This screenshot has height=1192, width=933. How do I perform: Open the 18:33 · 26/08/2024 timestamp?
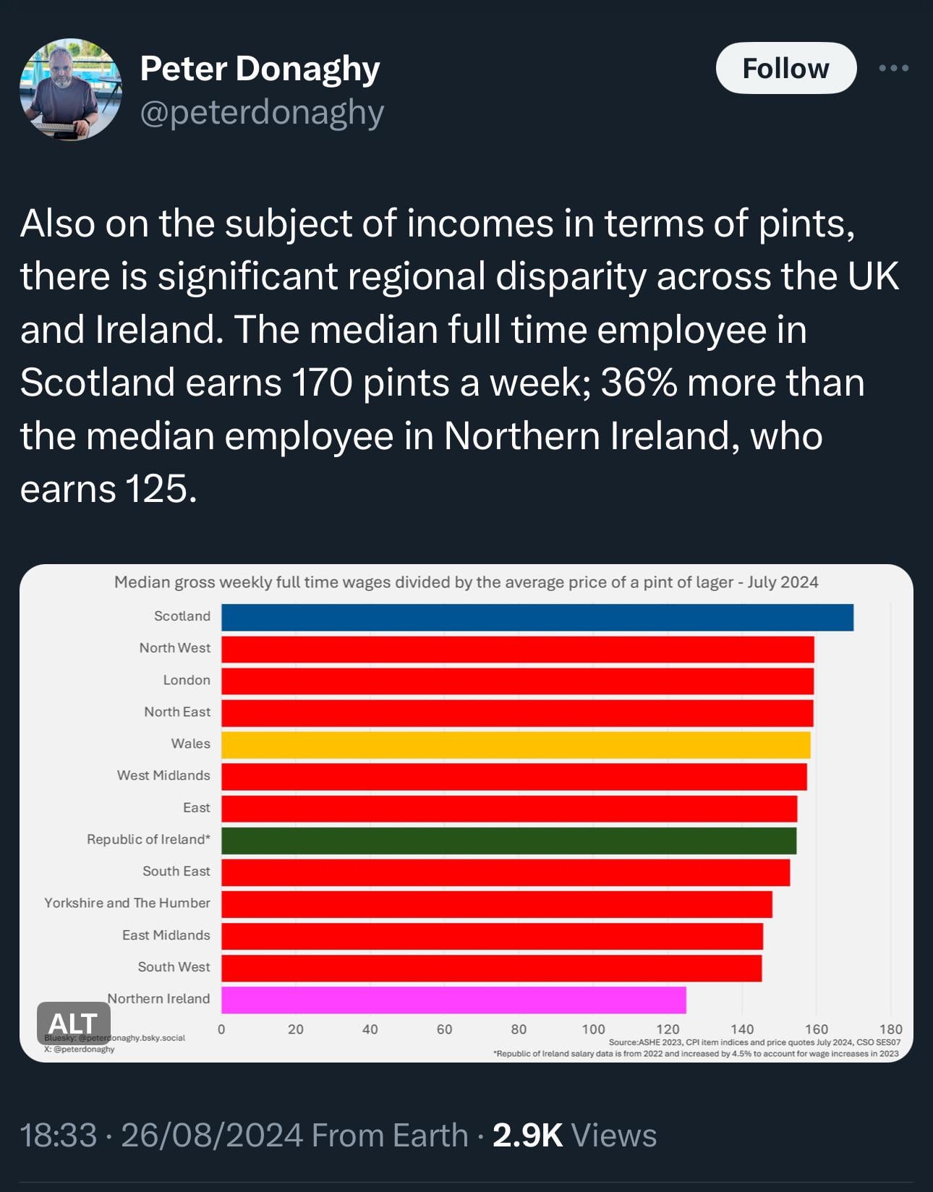(x=161, y=1135)
